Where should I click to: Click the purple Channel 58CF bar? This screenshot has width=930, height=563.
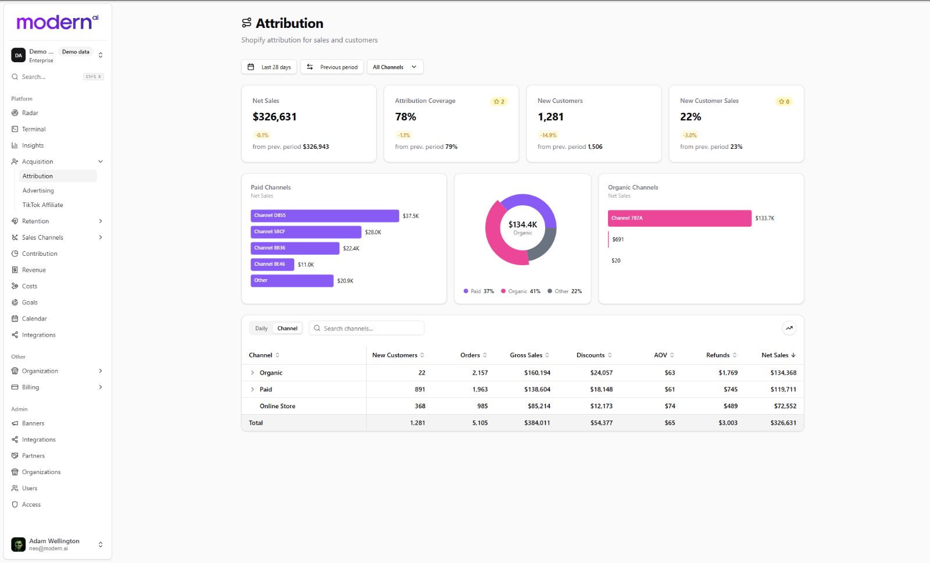click(306, 232)
